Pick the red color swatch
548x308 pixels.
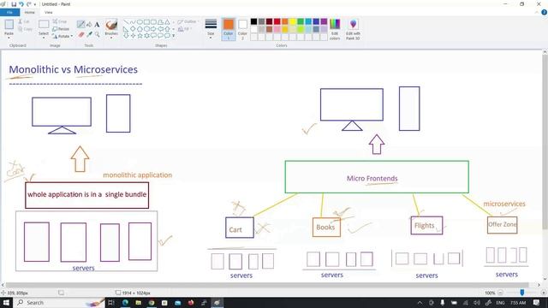(277, 21)
